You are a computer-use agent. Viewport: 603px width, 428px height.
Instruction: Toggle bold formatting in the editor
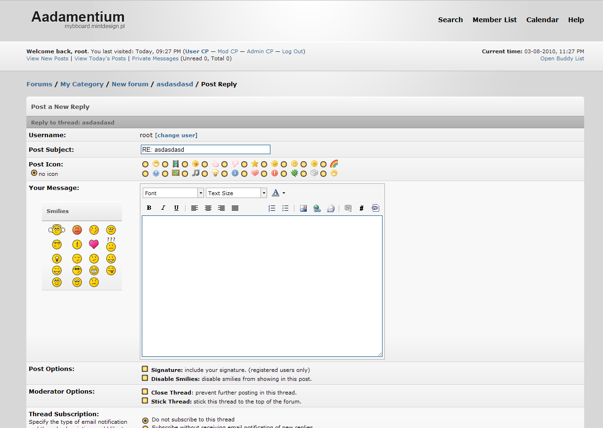pyautogui.click(x=149, y=208)
